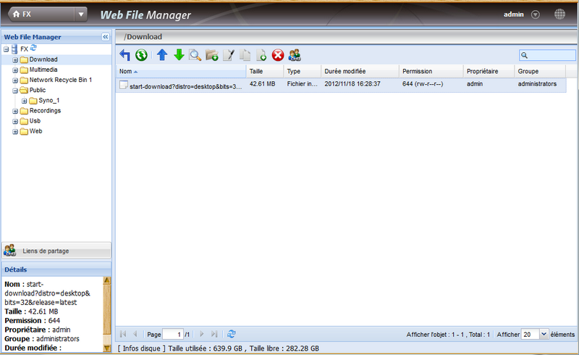The height and width of the screenshot is (355, 579).
Task: Click the copy files icon
Action: [245, 55]
